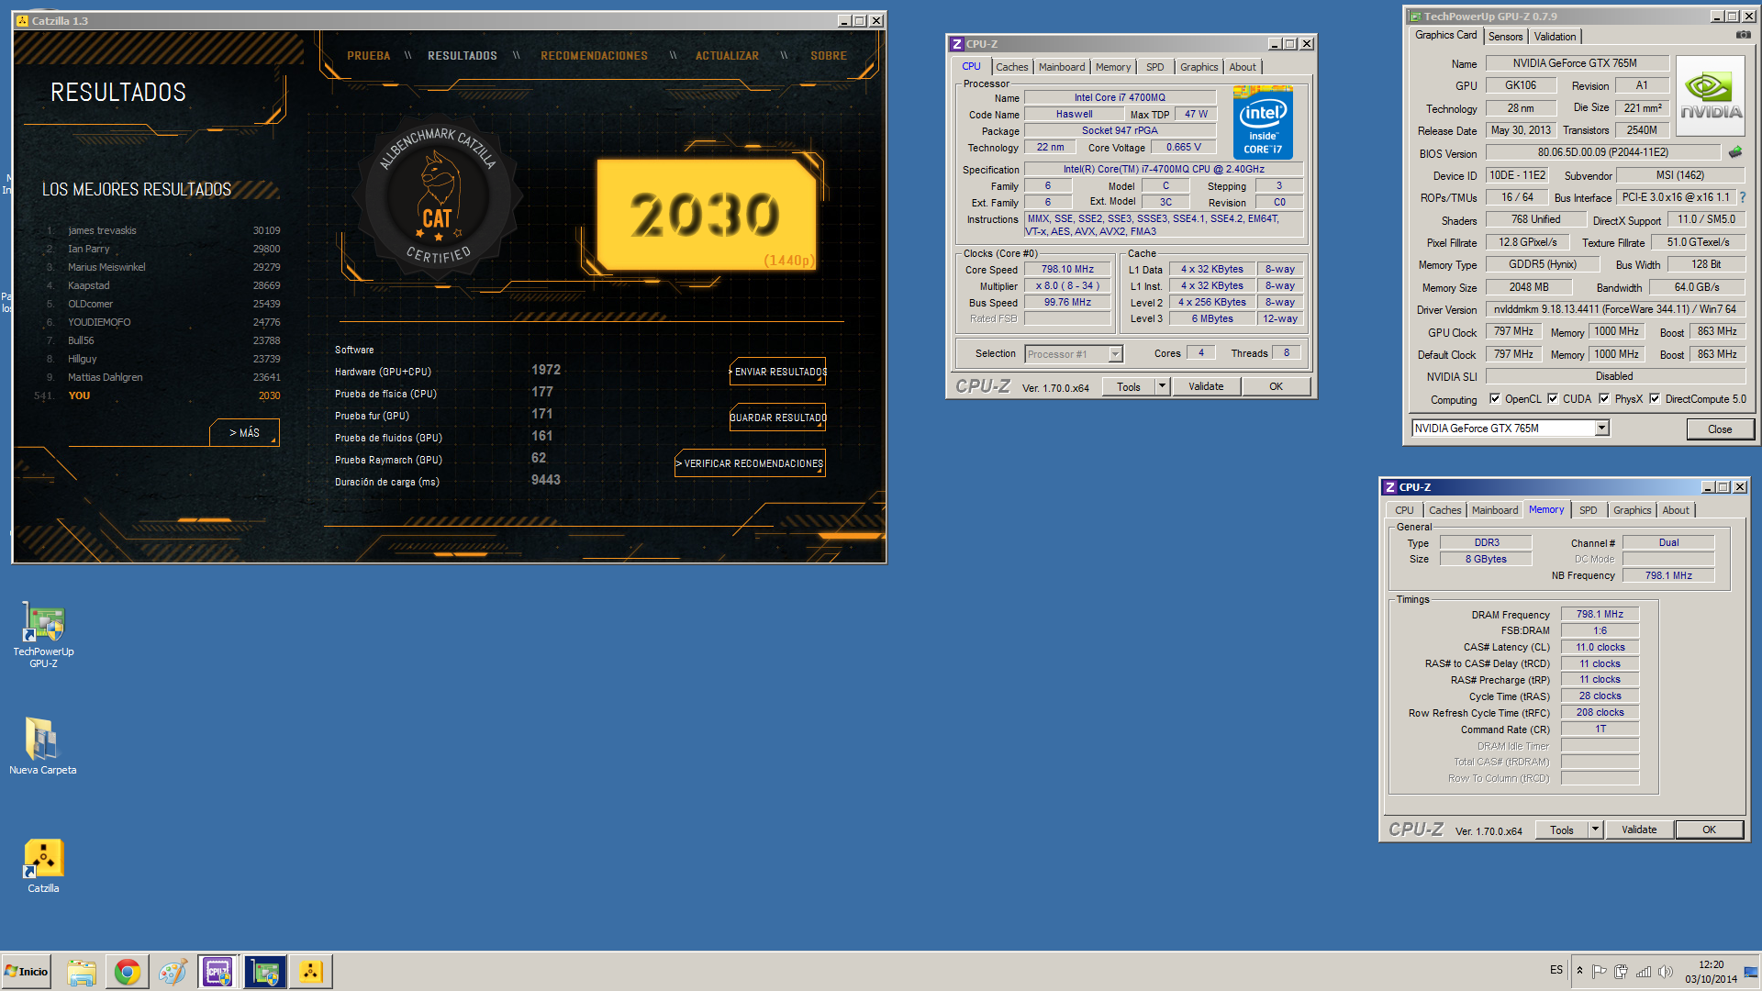Open Action Center flag tray icon
This screenshot has height=991, width=1762.
coord(1599,971)
